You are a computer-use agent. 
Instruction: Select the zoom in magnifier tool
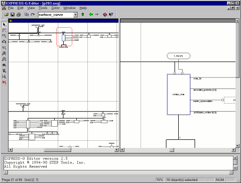4,53
